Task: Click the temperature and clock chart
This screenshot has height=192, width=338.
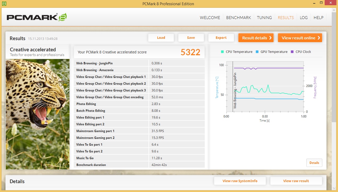Action: 265,86
